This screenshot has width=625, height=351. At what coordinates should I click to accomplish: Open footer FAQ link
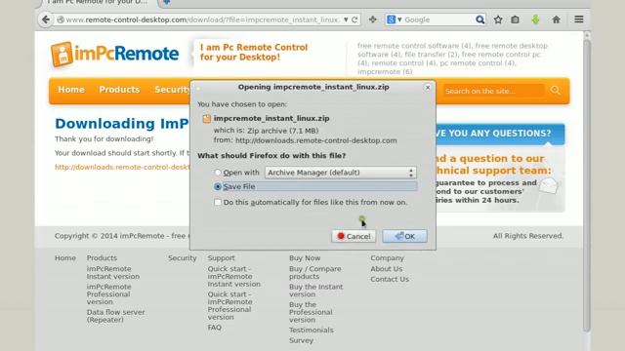(215, 328)
